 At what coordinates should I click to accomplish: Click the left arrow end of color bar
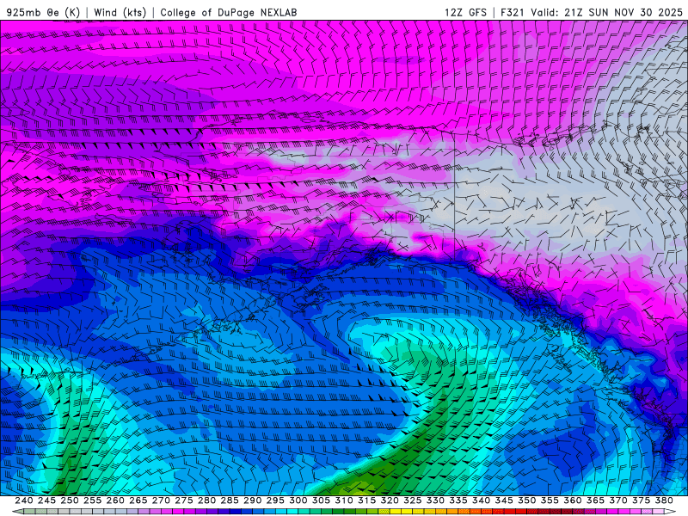click(x=17, y=512)
